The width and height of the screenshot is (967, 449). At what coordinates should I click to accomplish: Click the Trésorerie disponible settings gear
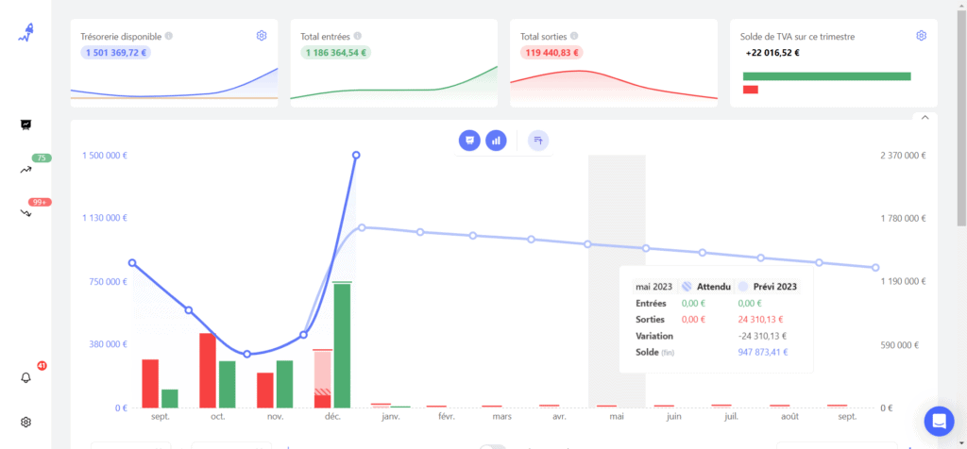click(x=262, y=36)
